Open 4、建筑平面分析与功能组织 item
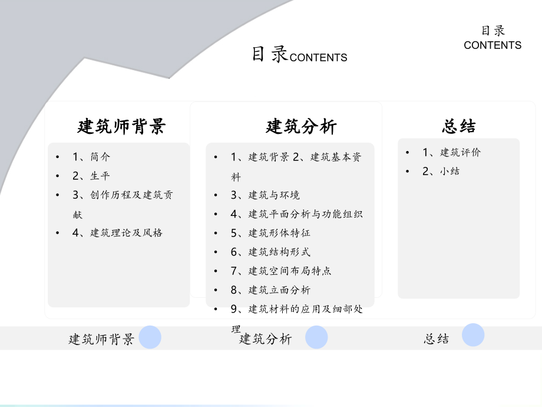Image resolution: width=542 pixels, height=407 pixels. [x=296, y=214]
